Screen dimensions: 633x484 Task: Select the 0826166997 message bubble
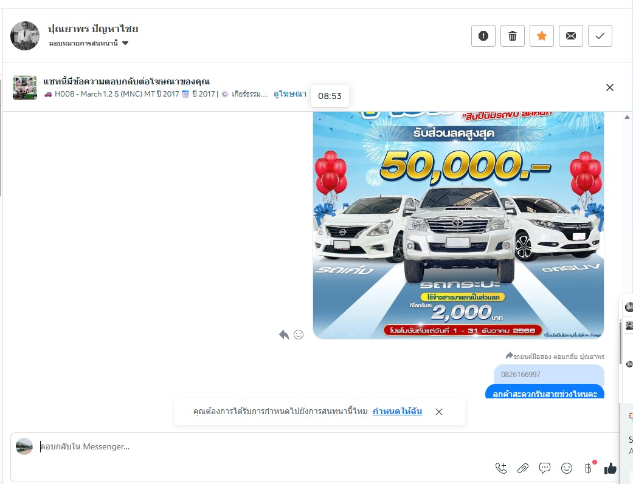548,374
